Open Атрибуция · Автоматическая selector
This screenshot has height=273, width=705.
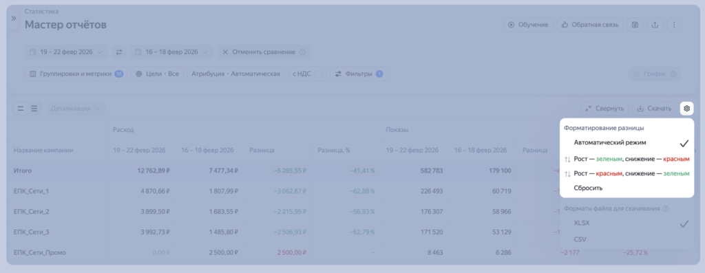[236, 74]
